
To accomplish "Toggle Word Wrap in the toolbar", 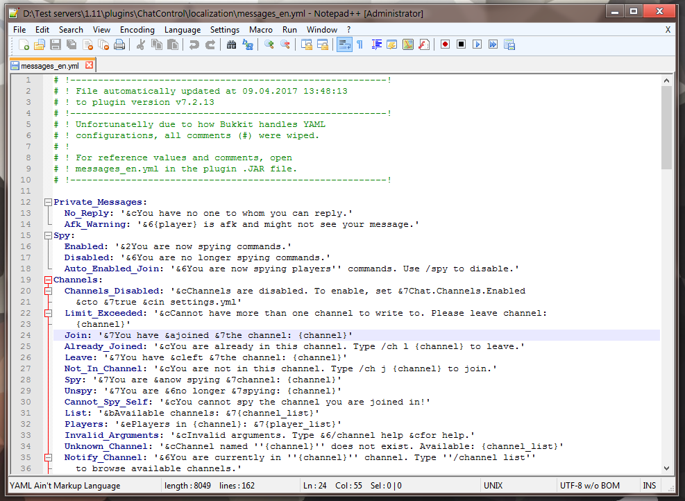I will point(344,44).
